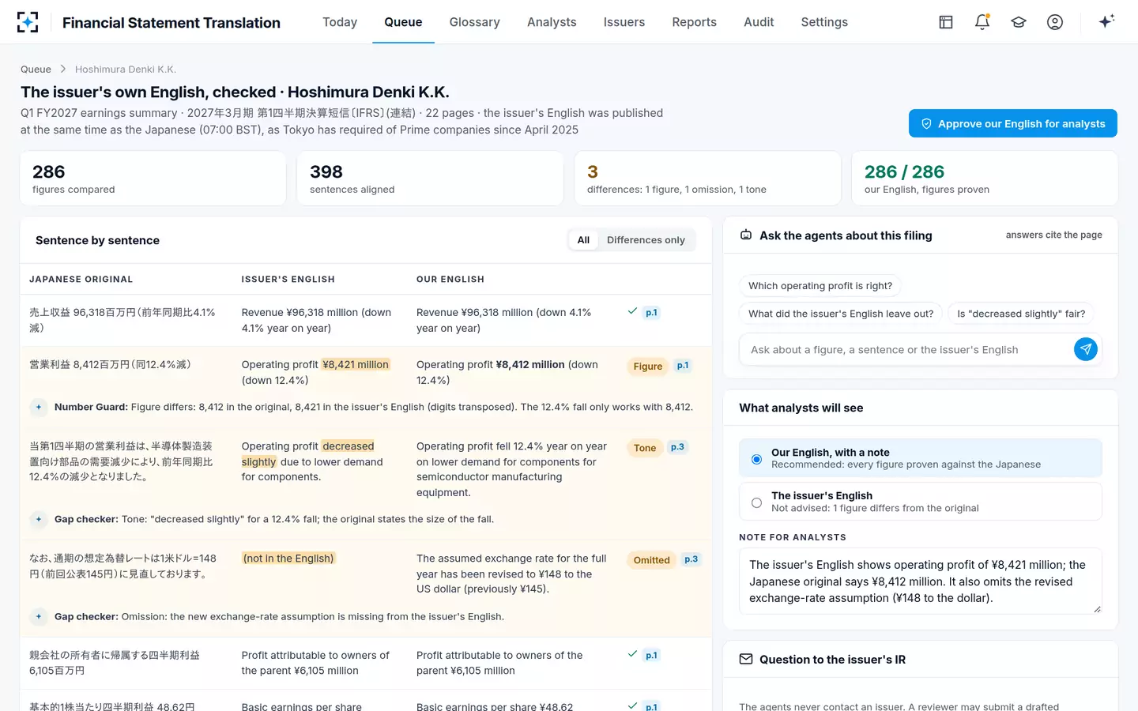The height and width of the screenshot is (711, 1138).
Task: Show all sentences with the All toggle
Action: point(583,240)
